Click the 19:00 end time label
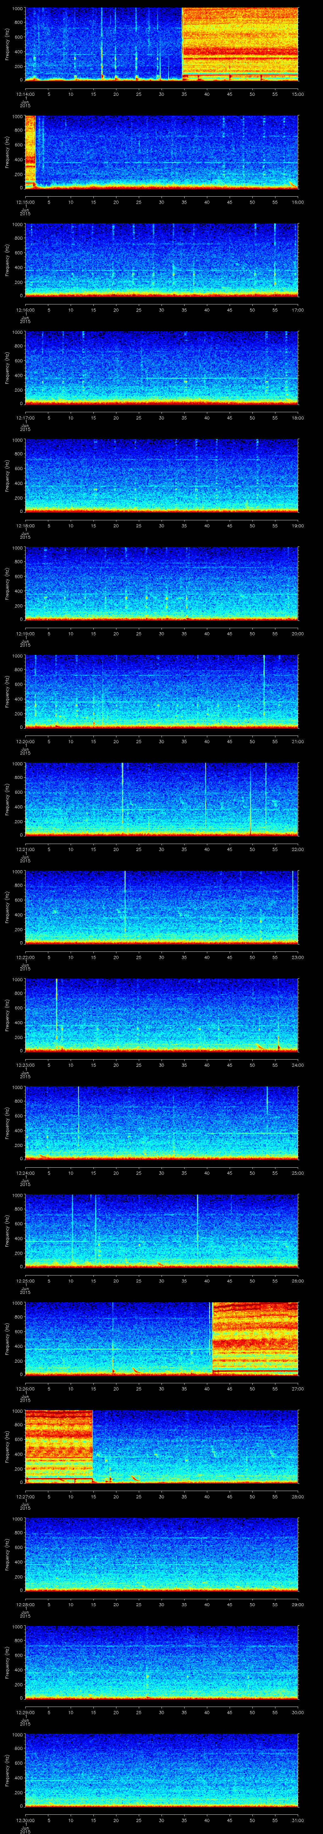Screen dimensions: 323x1834 pos(298,526)
